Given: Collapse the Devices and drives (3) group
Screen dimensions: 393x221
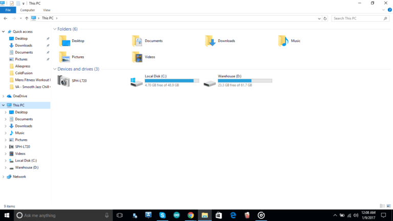Looking at the screenshot, I should click(x=55, y=69).
